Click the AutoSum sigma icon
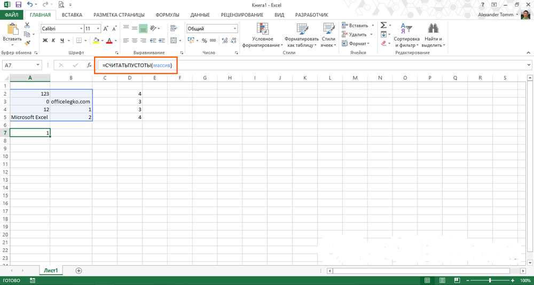The image size is (534, 285). (383, 25)
